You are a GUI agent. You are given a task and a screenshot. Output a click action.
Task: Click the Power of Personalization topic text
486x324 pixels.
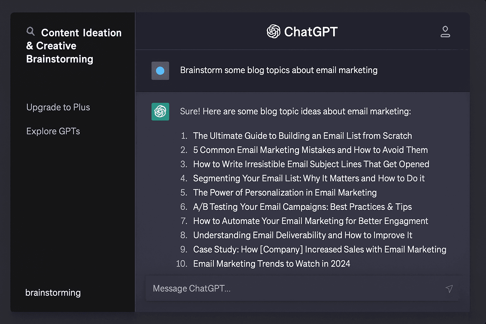pos(285,192)
